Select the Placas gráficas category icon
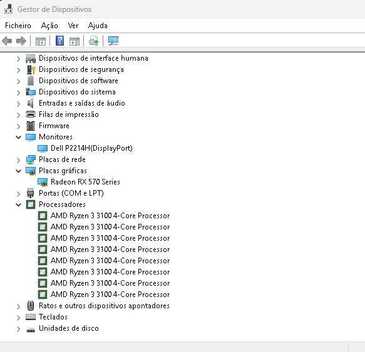The image size is (365, 352). click(x=31, y=171)
